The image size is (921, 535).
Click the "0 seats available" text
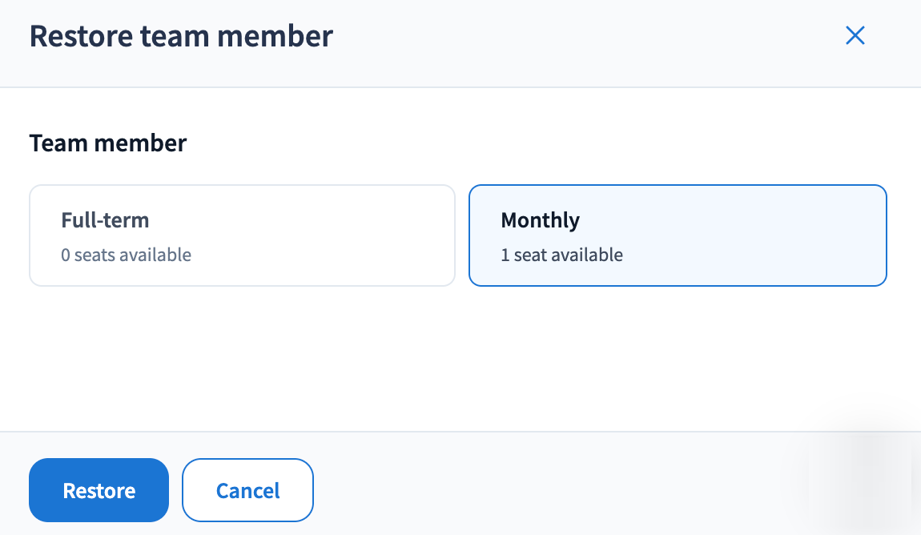coord(127,255)
